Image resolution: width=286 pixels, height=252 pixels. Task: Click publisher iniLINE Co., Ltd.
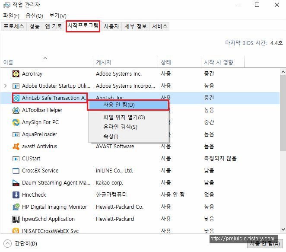[114, 171]
